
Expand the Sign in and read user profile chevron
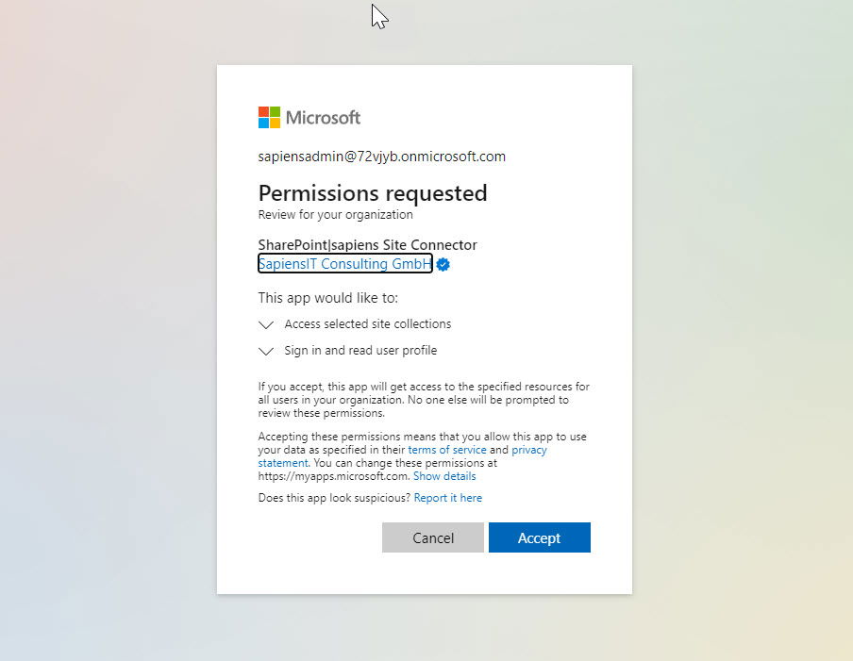(x=266, y=351)
